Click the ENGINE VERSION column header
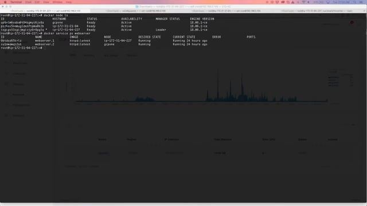The width and height of the screenshot is (367, 206). tap(202, 19)
